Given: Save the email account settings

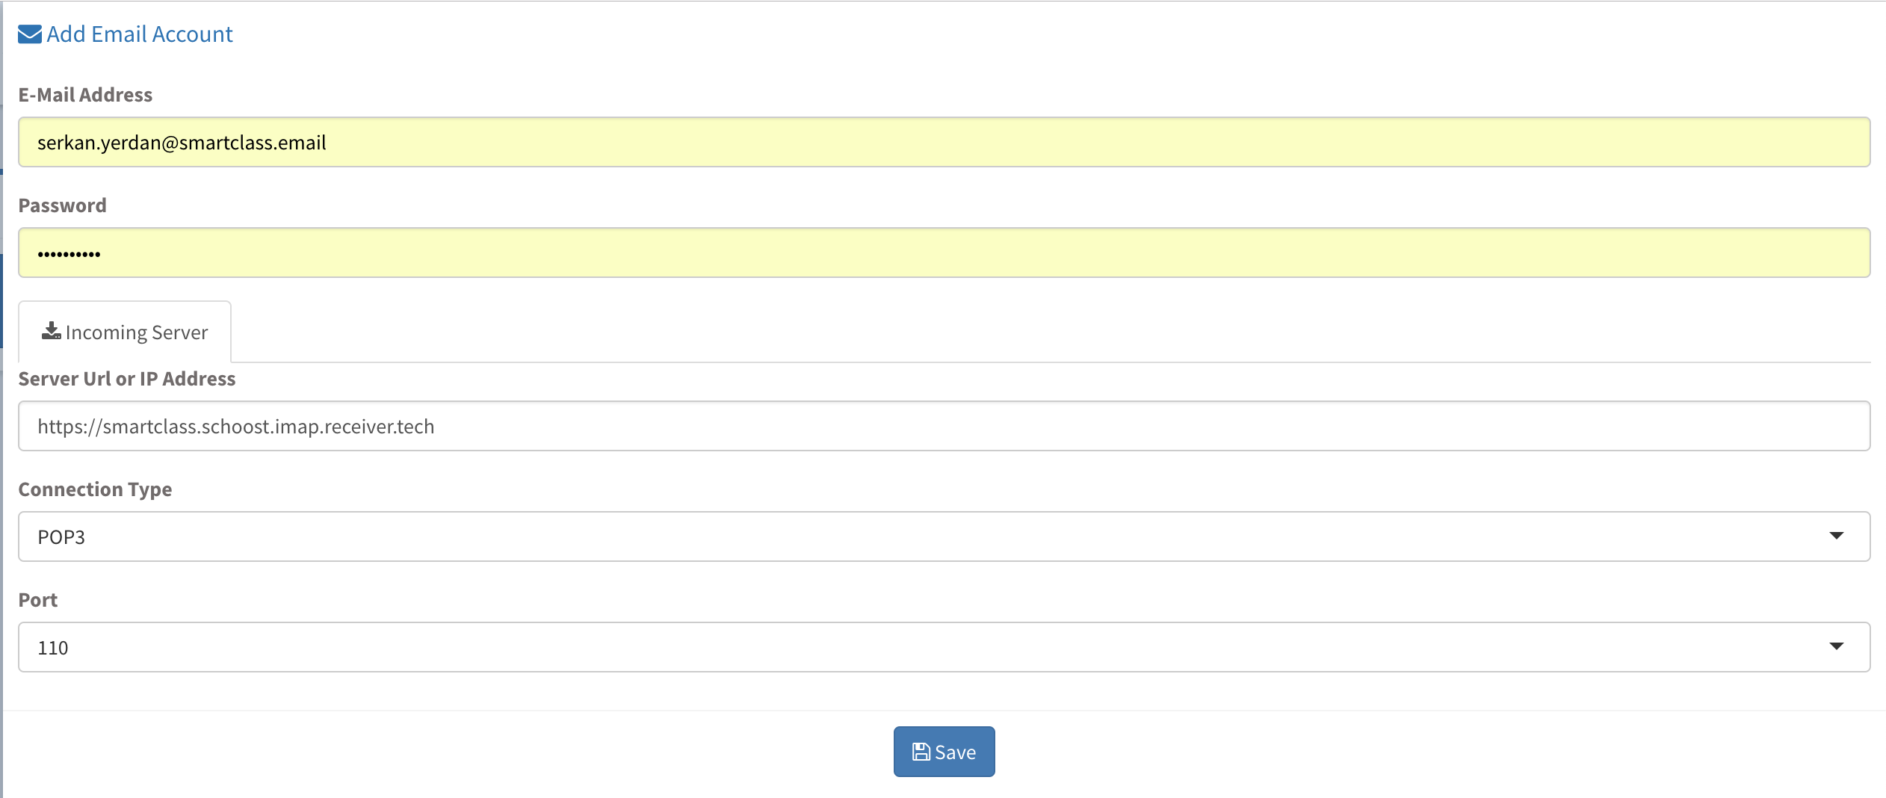Looking at the screenshot, I should coord(944,752).
